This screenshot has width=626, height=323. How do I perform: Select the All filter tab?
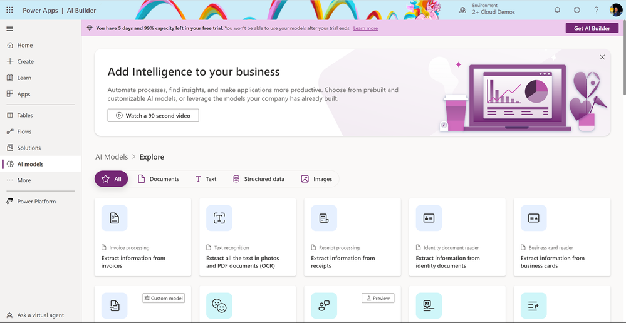112,179
